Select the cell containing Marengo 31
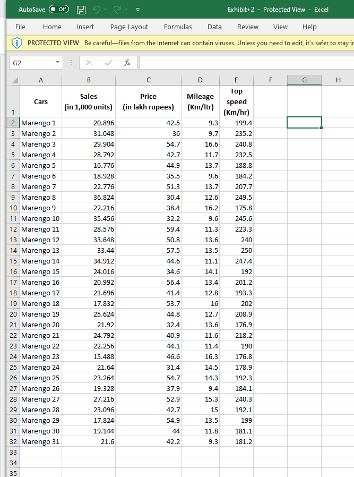 41,442
